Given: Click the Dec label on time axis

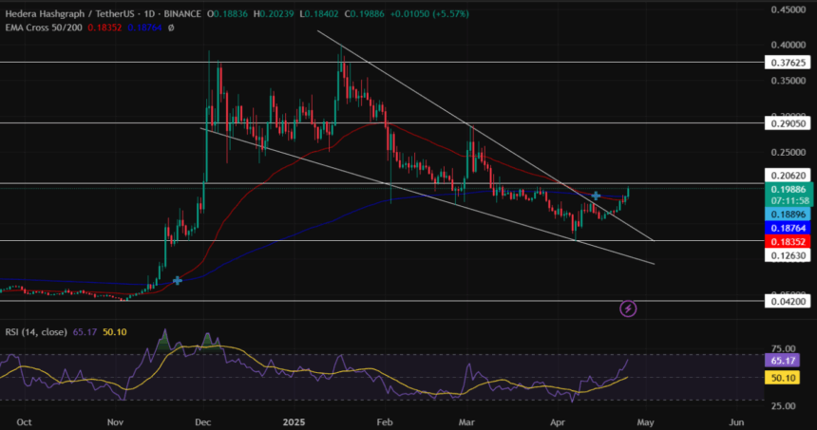Looking at the screenshot, I should click(x=202, y=422).
